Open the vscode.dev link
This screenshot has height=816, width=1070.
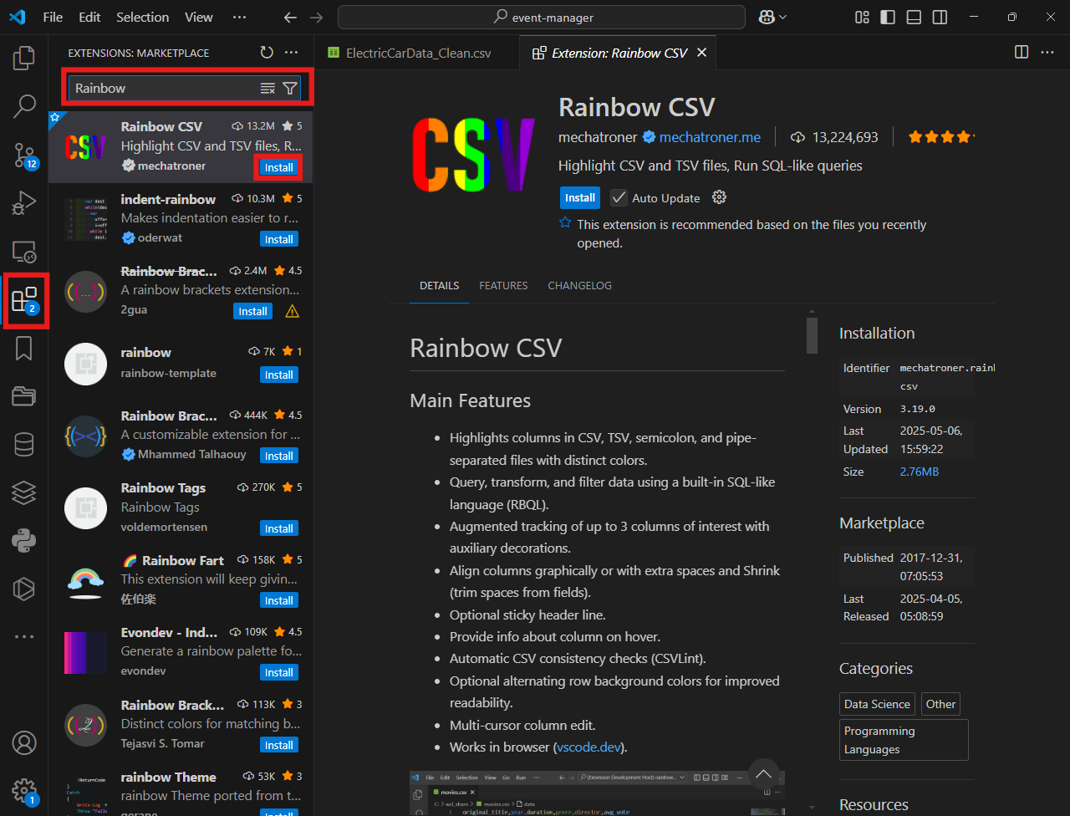(588, 747)
